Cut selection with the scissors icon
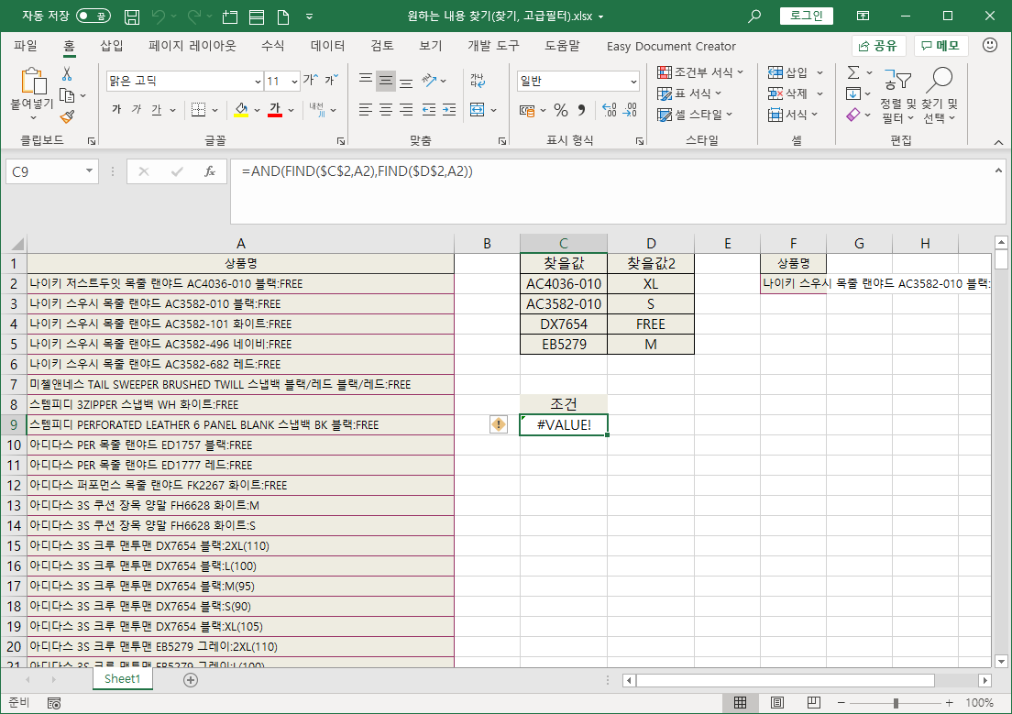The width and height of the screenshot is (1012, 714). [67, 73]
